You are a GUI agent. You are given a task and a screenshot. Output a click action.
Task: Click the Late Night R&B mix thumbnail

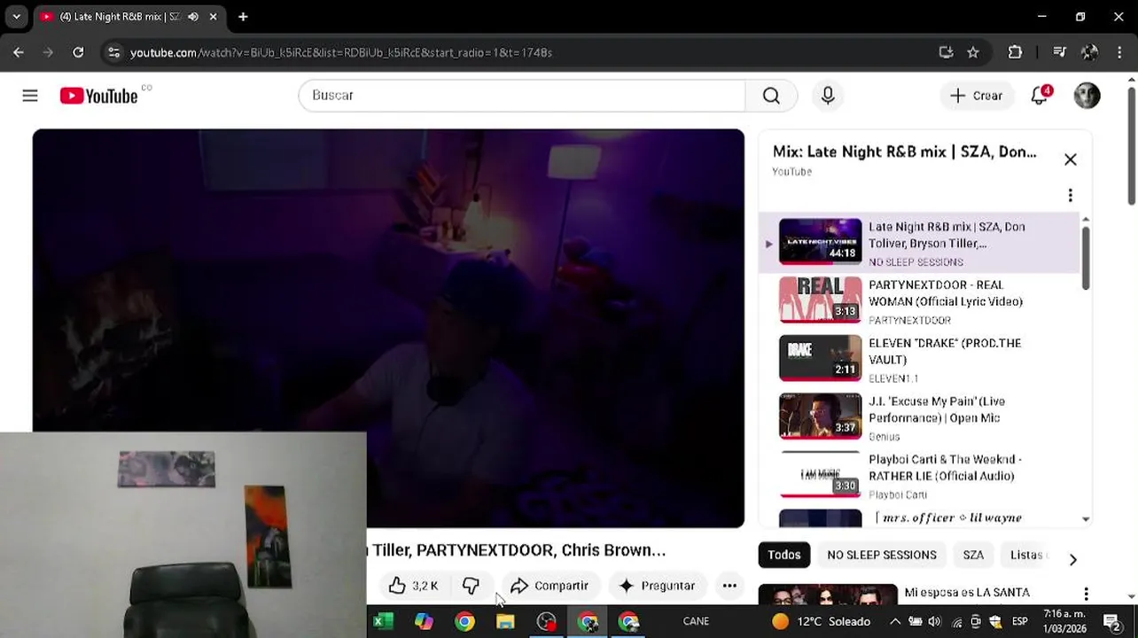820,241
